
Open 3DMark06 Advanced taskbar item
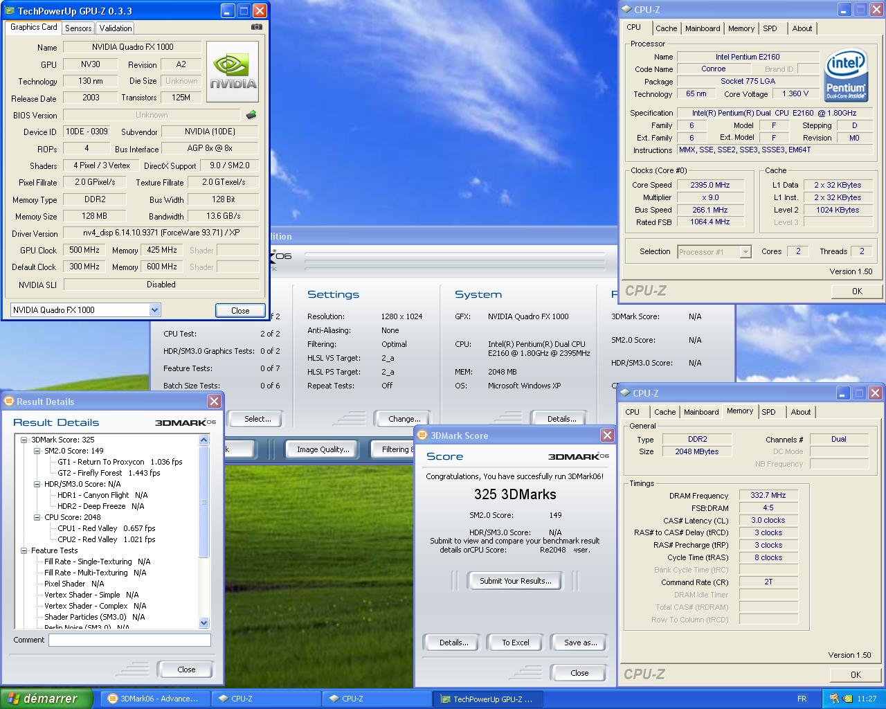[155, 699]
